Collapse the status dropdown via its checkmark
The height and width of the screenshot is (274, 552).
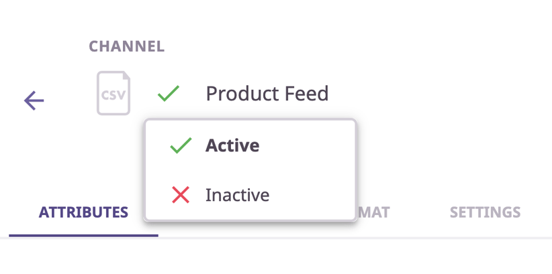coord(168,93)
